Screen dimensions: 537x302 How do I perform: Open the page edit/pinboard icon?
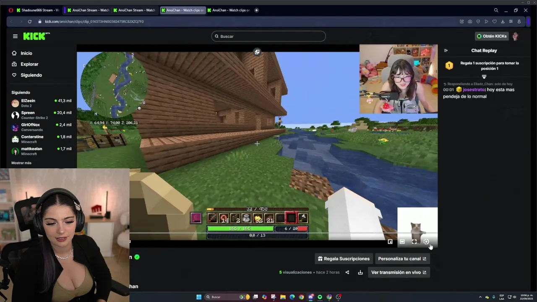coord(462,21)
